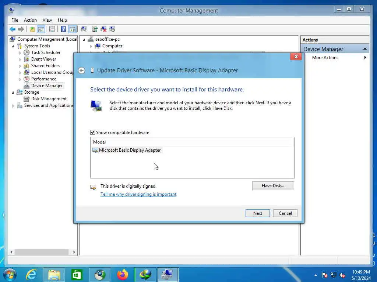Click the Start orb button
Viewport: 377px width, 282px height.
click(x=10, y=275)
